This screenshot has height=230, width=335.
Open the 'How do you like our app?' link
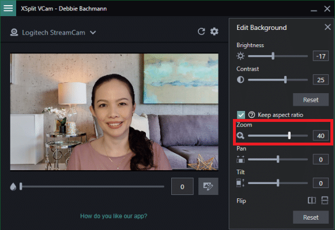tap(114, 216)
